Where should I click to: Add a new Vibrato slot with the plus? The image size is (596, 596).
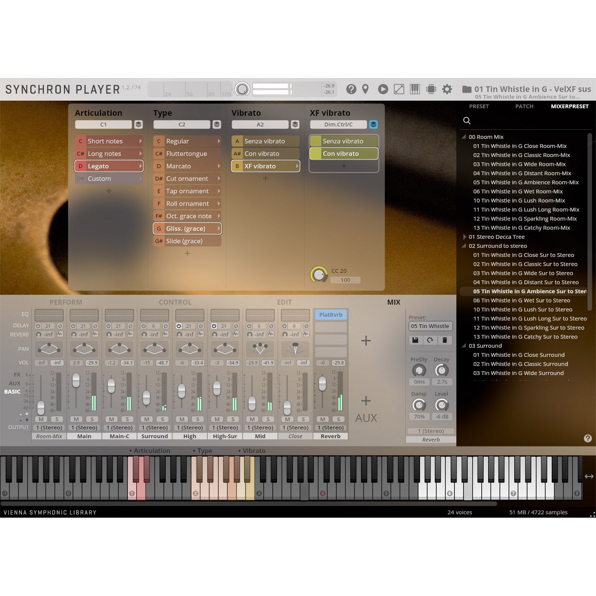(266, 178)
